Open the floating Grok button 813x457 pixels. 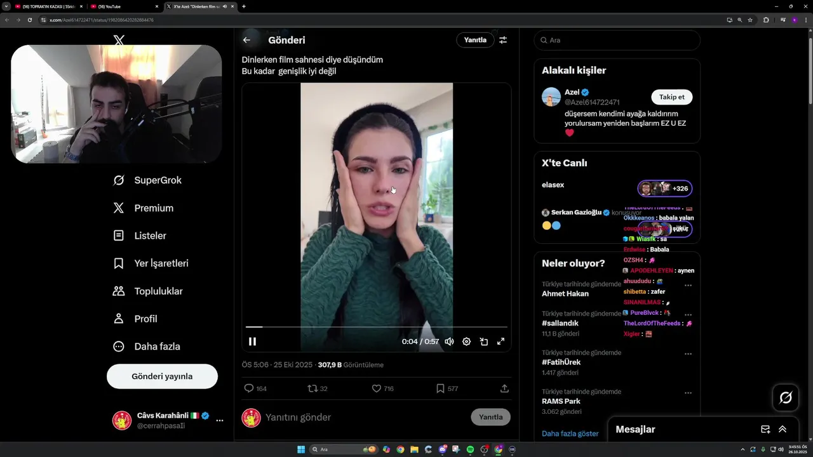[x=786, y=398]
